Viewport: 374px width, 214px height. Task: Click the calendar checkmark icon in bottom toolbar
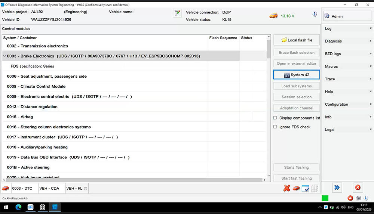(305, 188)
